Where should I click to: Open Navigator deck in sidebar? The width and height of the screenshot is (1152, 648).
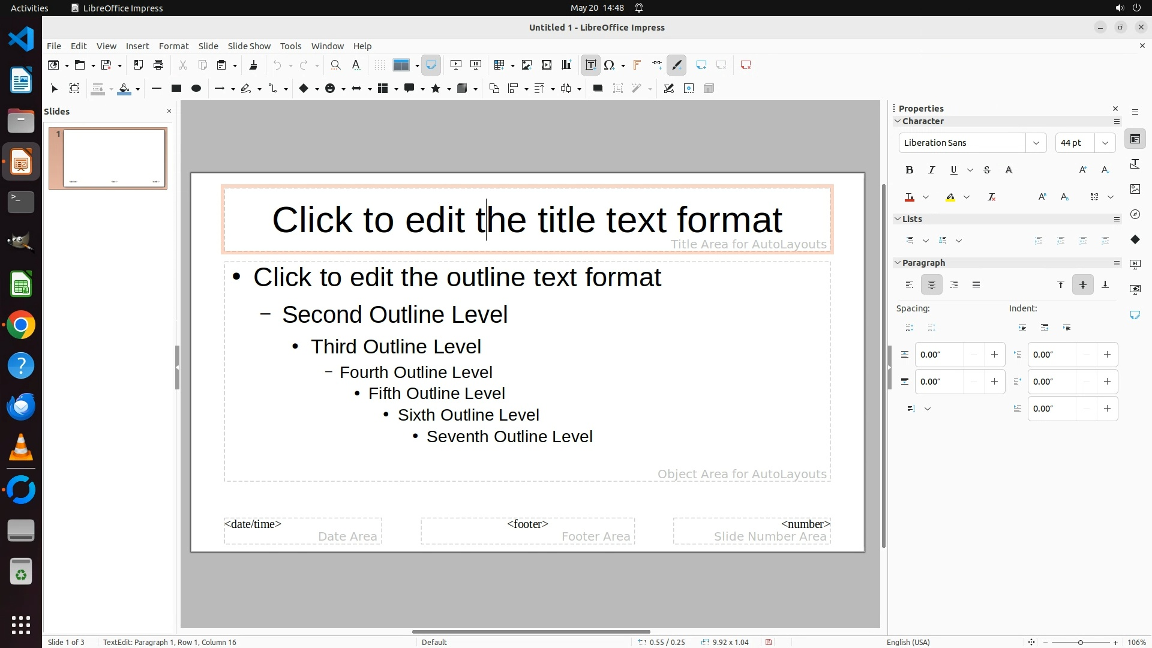[x=1135, y=214]
